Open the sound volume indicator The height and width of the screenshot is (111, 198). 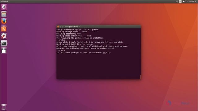coord(184,2)
